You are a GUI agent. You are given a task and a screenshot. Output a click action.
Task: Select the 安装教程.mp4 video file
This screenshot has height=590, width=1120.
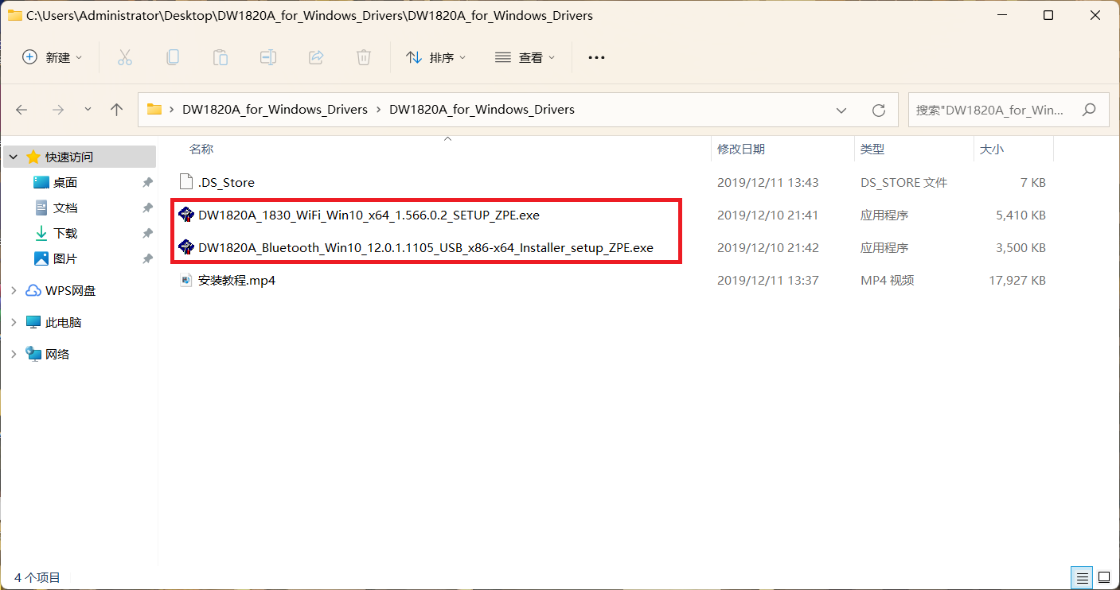point(236,280)
